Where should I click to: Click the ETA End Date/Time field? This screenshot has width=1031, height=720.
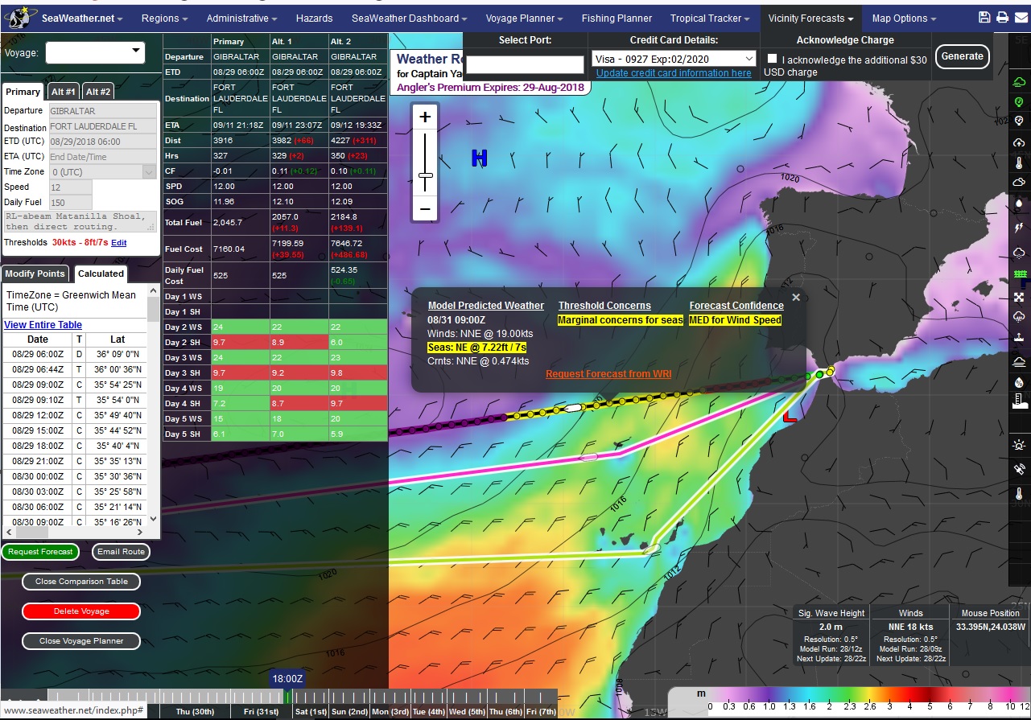point(102,157)
